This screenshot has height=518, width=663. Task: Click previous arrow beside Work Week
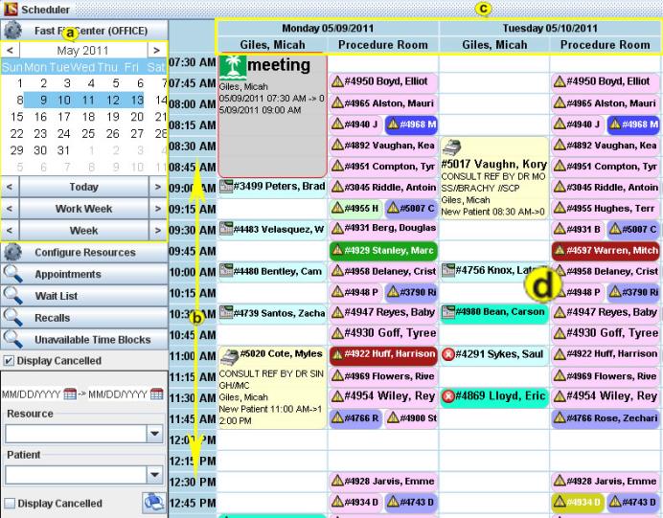[x=10, y=209]
